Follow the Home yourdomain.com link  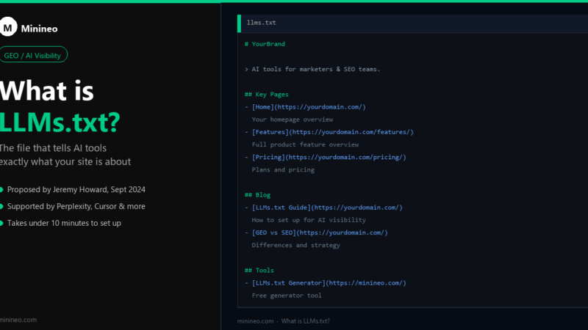[x=309, y=107]
